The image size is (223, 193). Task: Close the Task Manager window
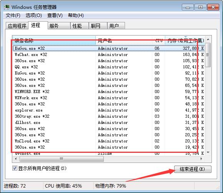pyautogui.click(x=213, y=7)
